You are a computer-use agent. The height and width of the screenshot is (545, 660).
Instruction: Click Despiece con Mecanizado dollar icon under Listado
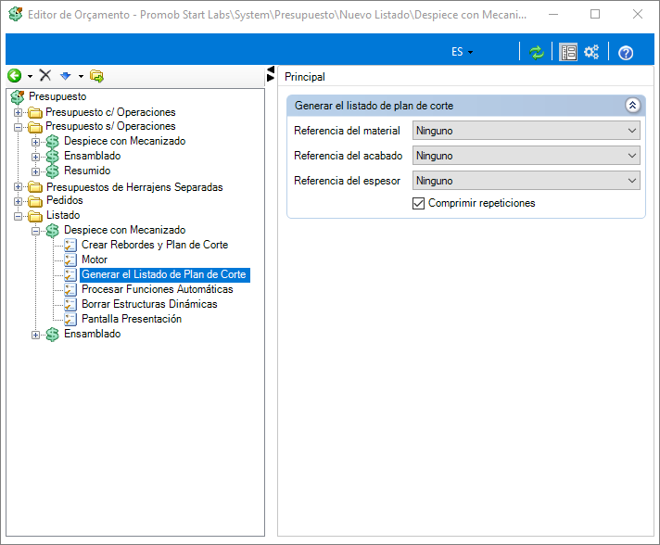(53, 231)
